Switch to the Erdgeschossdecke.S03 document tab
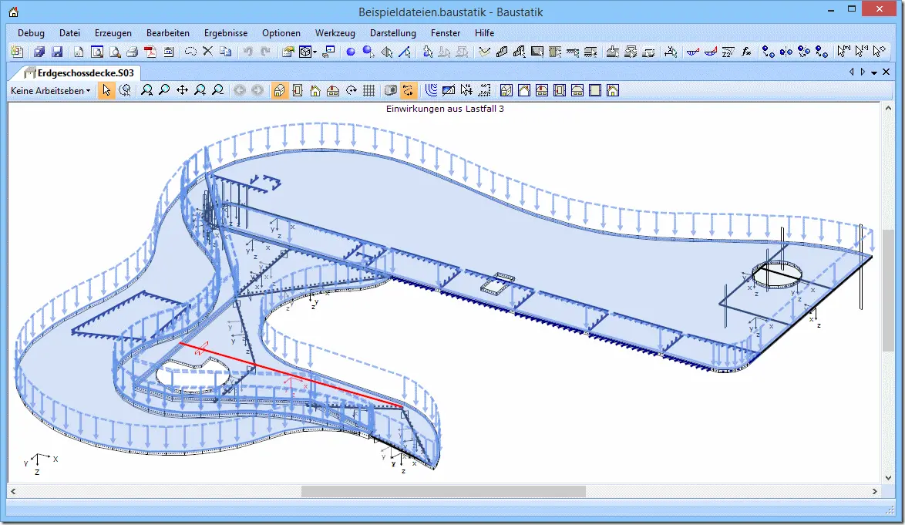905x525 pixels. [x=79, y=72]
